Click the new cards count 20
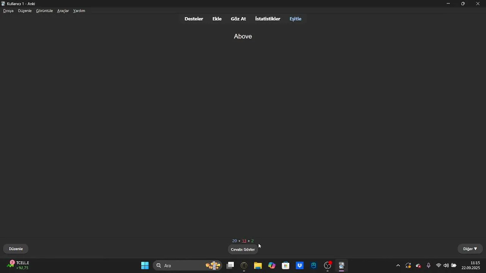The height and width of the screenshot is (273, 486). (x=235, y=241)
